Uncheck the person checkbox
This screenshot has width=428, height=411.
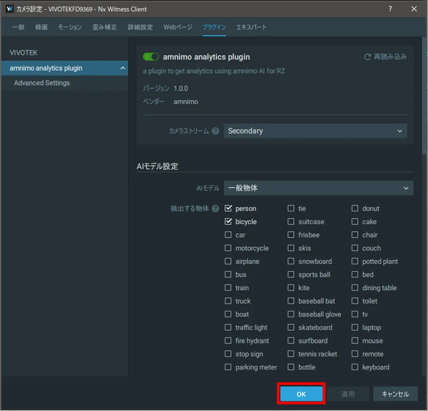click(x=228, y=209)
